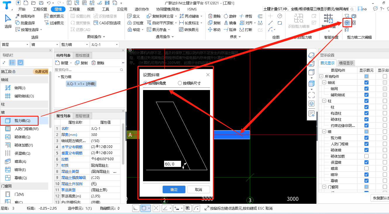Switch to 楼层显示 tab

(346, 63)
